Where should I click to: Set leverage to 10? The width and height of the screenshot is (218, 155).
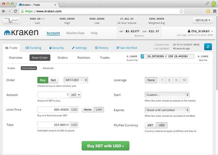tap(184, 80)
